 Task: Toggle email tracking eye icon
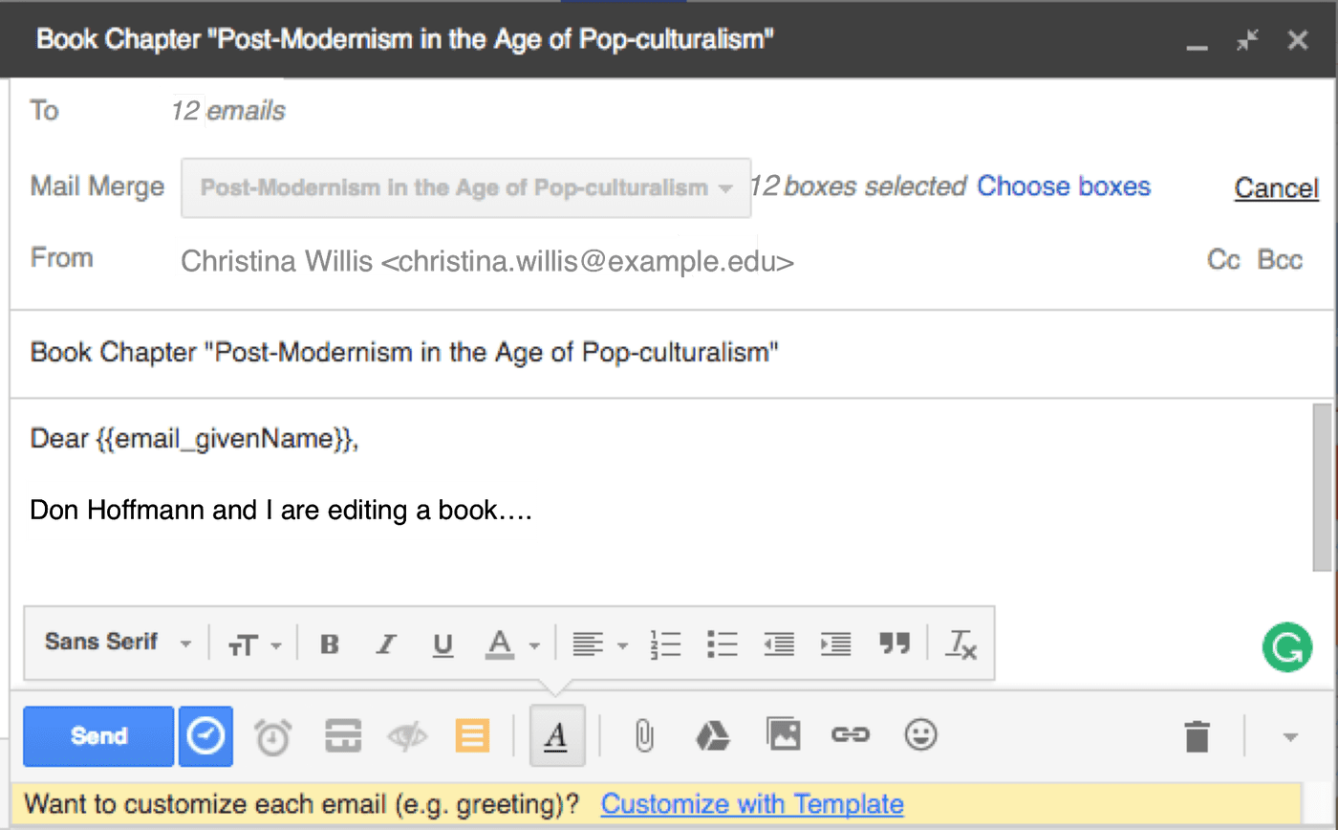pos(407,736)
